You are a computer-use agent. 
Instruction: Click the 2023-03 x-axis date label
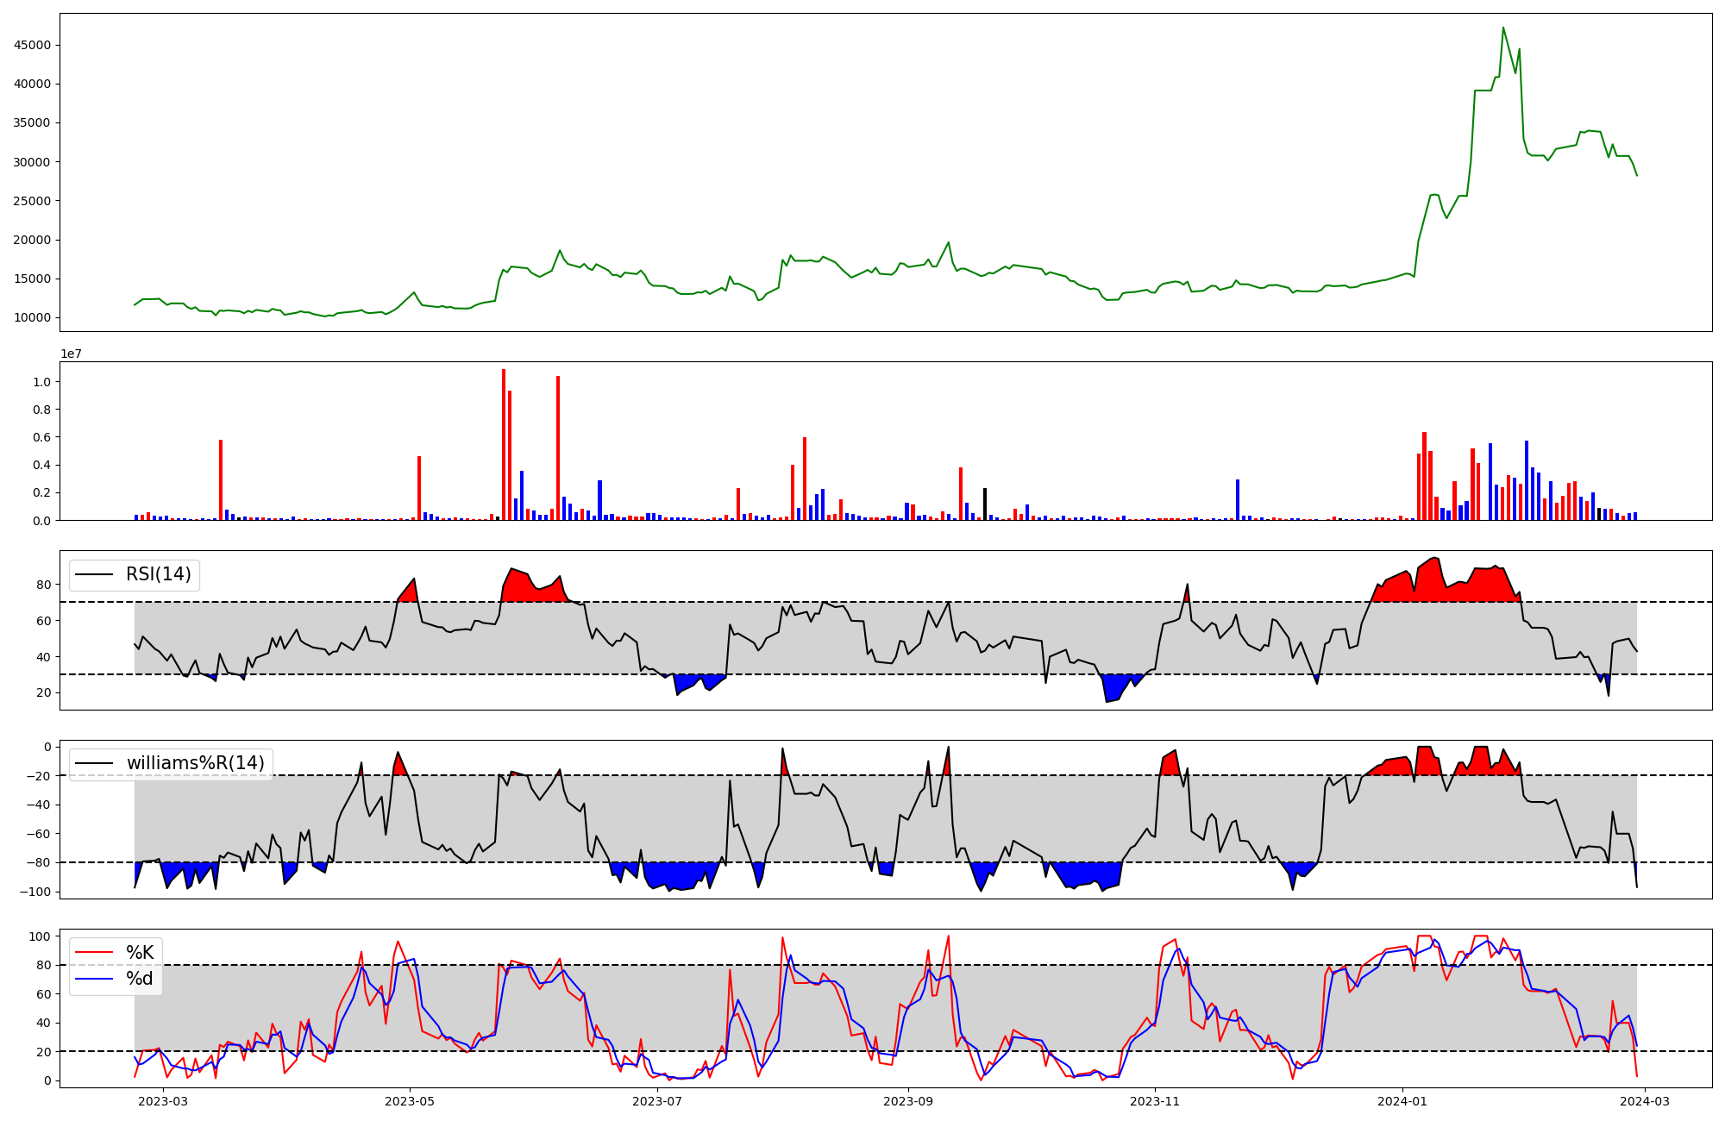click(x=162, y=1101)
